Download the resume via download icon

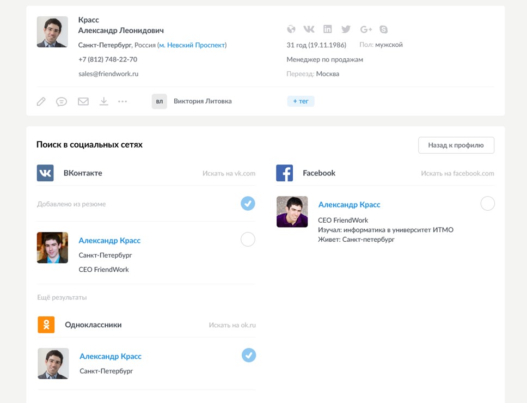tap(103, 101)
